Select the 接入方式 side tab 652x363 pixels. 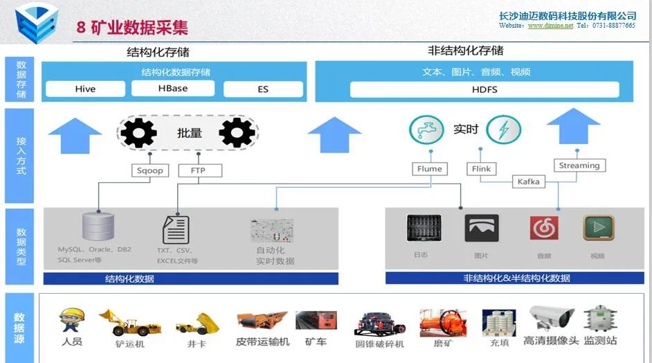pyautogui.click(x=20, y=156)
